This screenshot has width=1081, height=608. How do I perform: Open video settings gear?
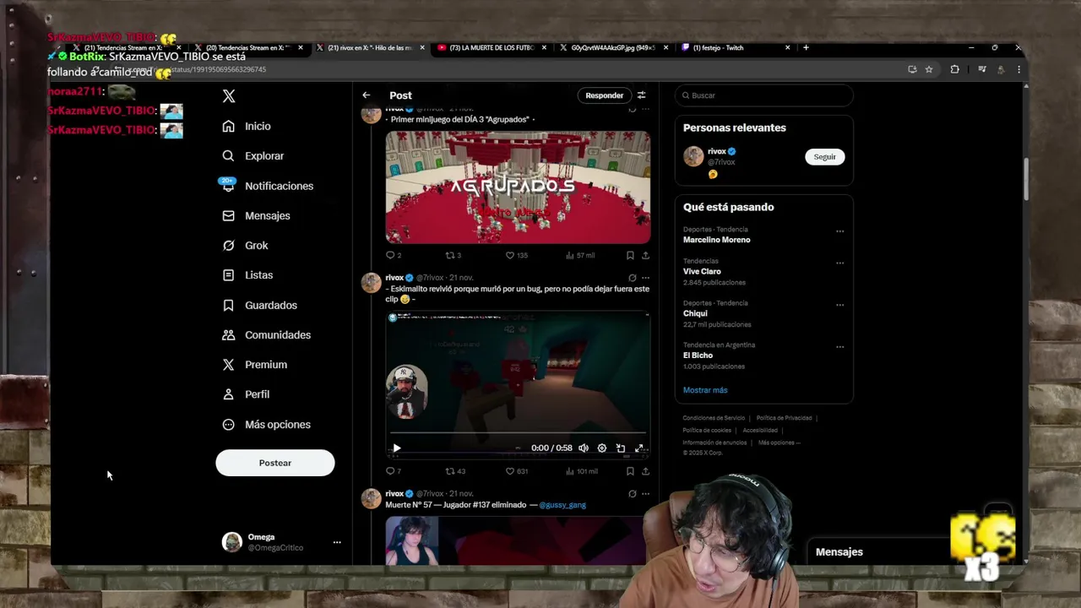click(x=601, y=448)
